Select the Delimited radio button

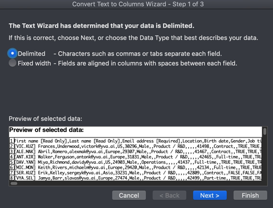pyautogui.click(x=12, y=53)
